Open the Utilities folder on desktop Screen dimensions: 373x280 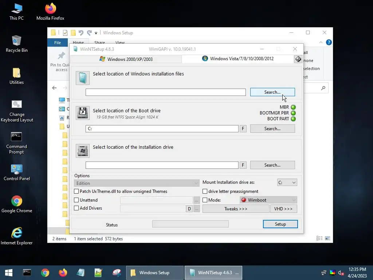[x=16, y=76]
